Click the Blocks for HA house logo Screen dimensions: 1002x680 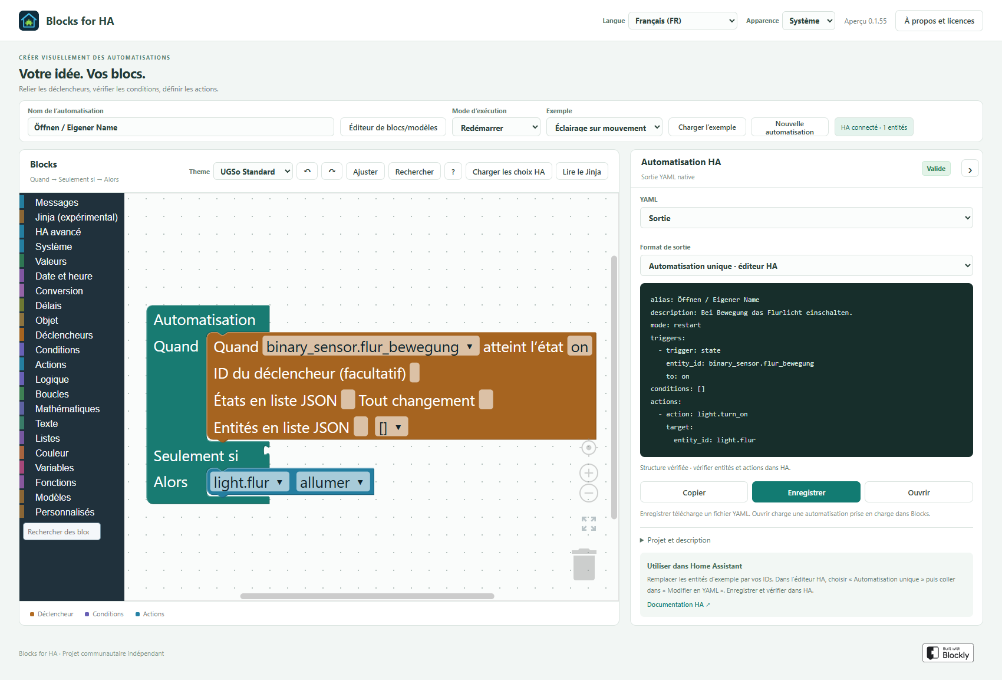[x=29, y=21]
